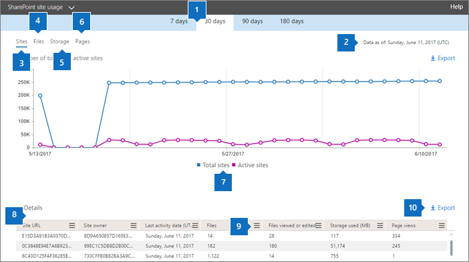Screen dimensions: 469x262
Task: Click site owner 99EC1C5DB8D2B00C
Action: tap(108, 246)
